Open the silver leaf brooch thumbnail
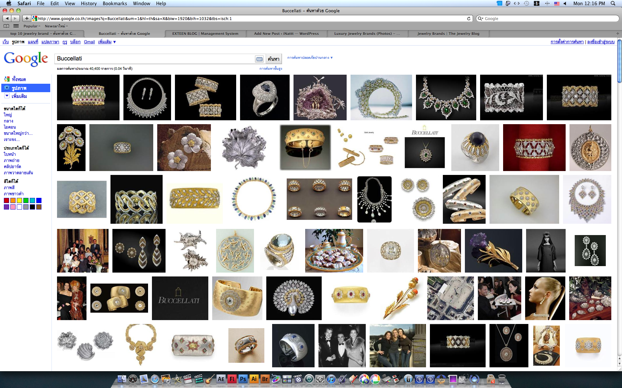Screen dimensions: 622x388 pyautogui.click(x=244, y=148)
